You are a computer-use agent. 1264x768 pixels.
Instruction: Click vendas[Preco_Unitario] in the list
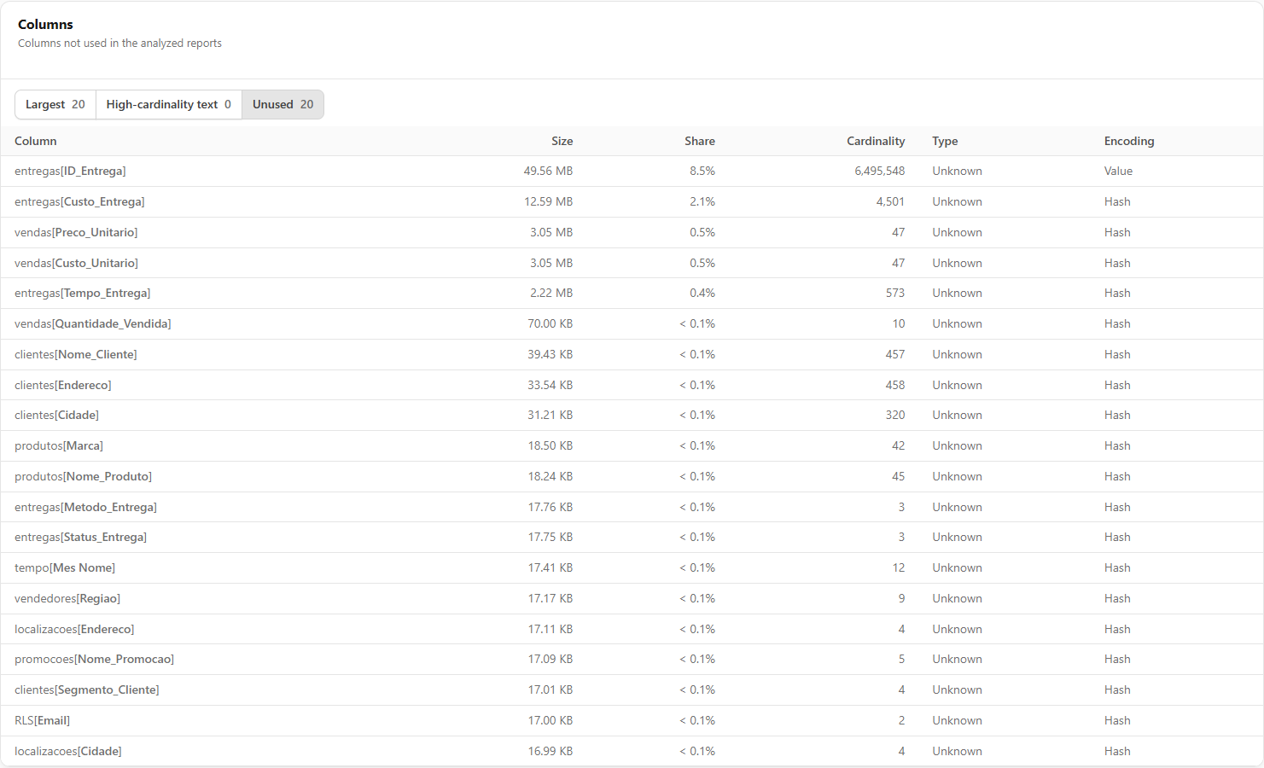(x=76, y=232)
